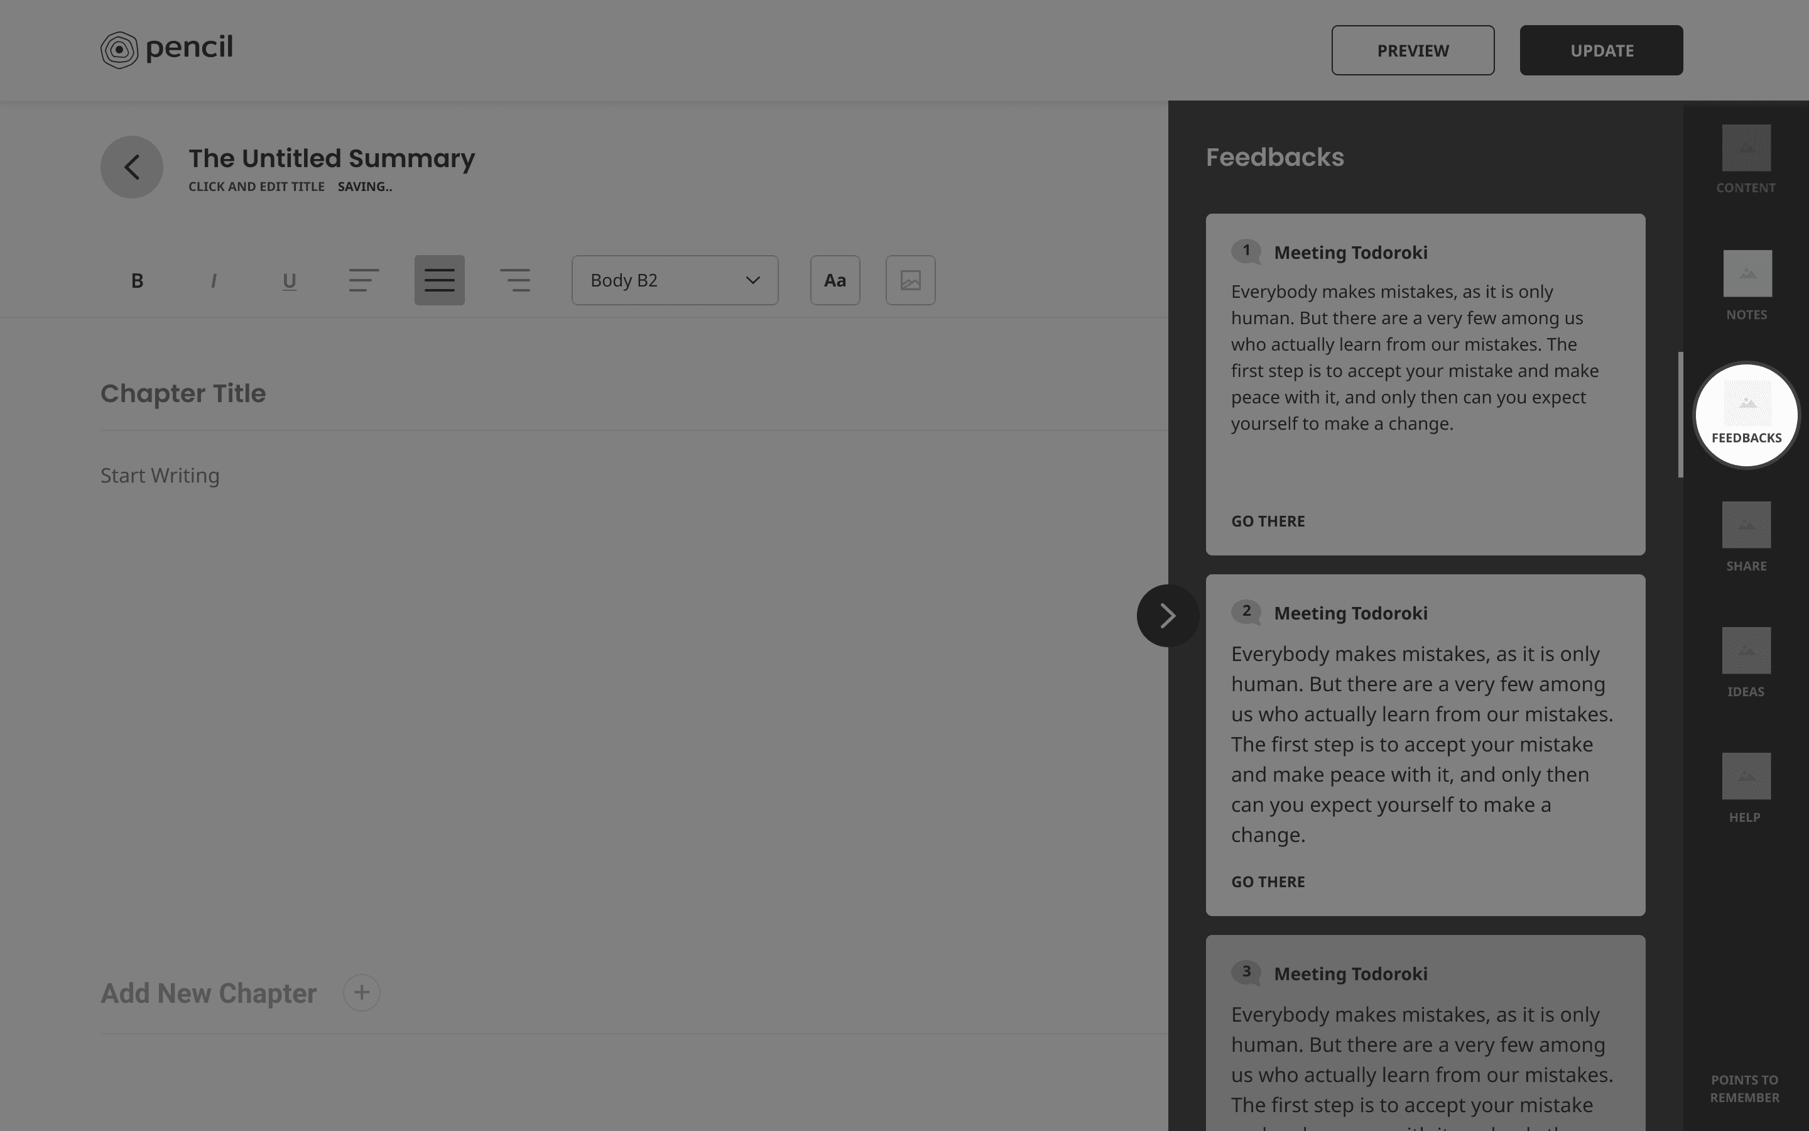The width and height of the screenshot is (1809, 1131).
Task: Add a new chapter with plus icon
Action: coord(362,993)
